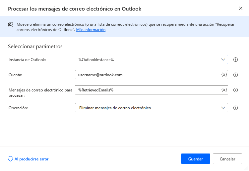249x171 pixels.
Task: Click the Cuenta label
Action: 15,75
